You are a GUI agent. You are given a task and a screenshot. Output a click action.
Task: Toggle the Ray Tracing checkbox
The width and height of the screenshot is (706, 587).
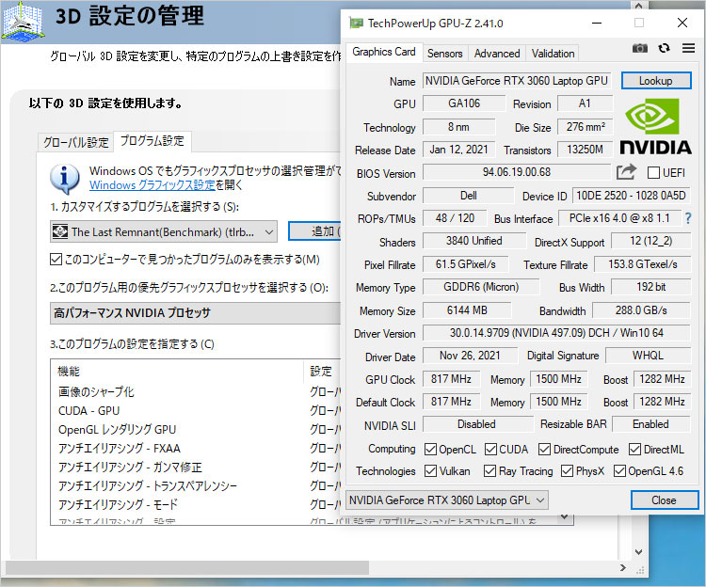[489, 471]
